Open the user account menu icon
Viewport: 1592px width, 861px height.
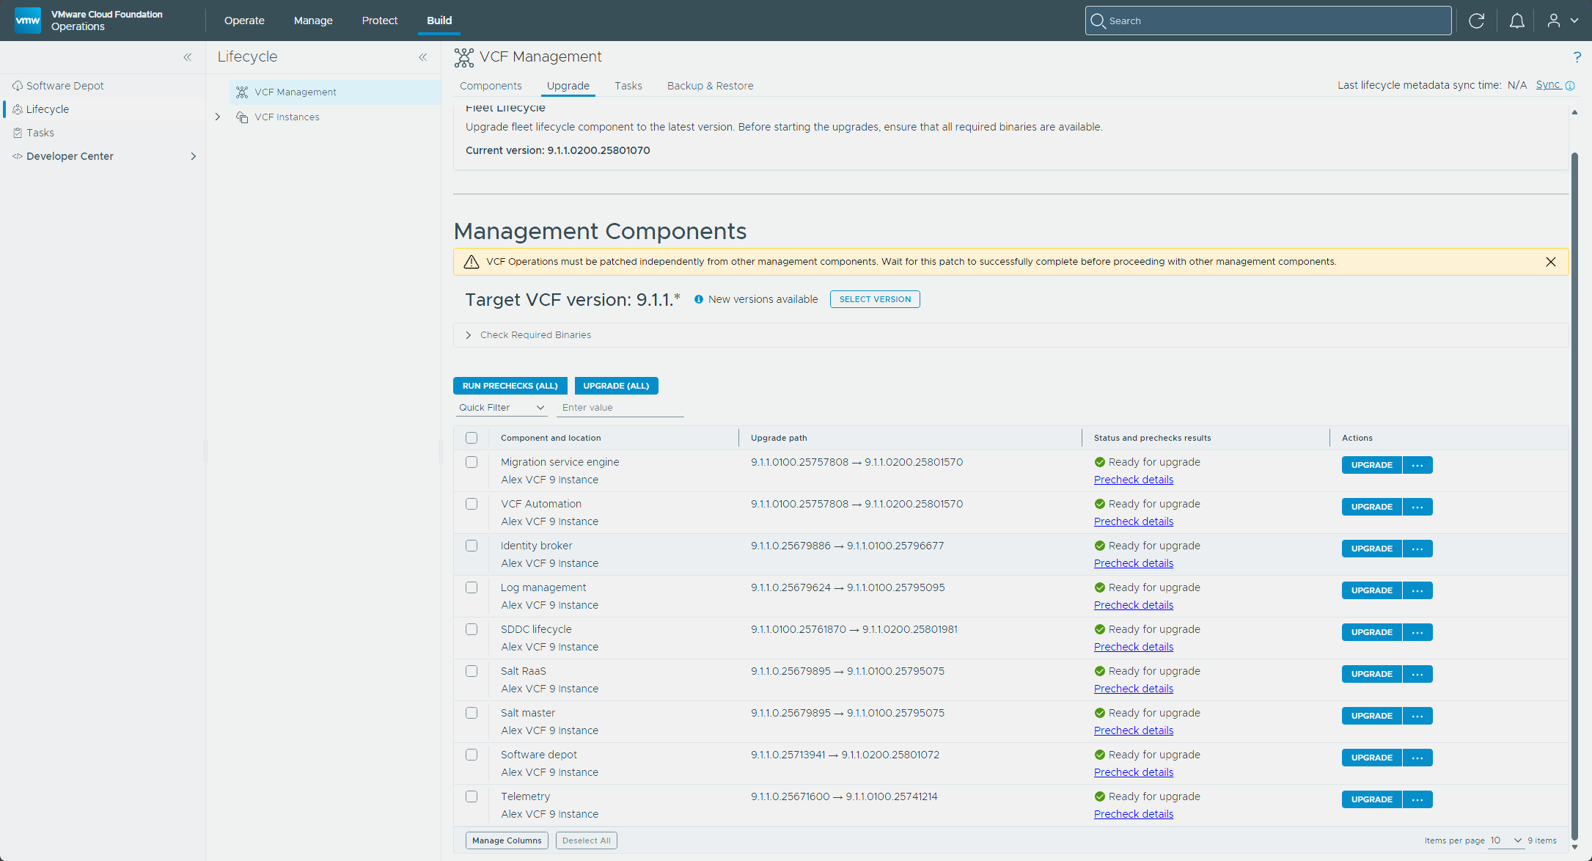(1553, 21)
